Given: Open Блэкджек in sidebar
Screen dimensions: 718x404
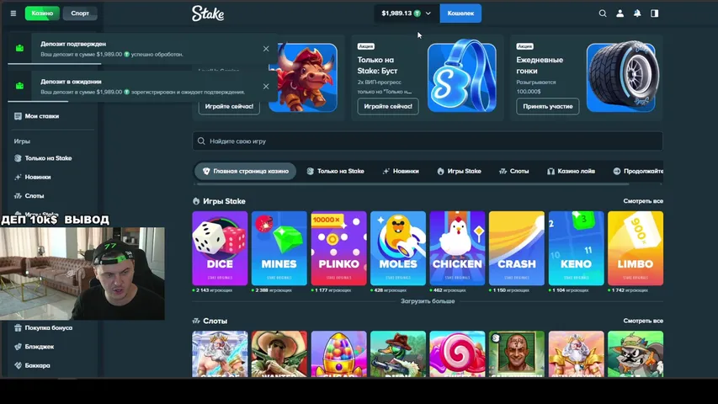Looking at the screenshot, I should point(40,346).
